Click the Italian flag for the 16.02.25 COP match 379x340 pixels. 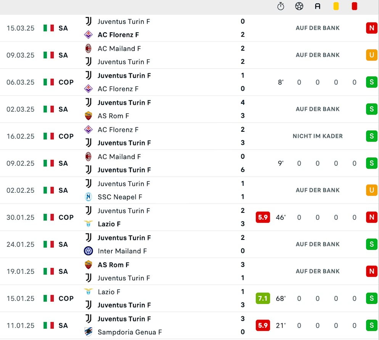[x=48, y=136]
